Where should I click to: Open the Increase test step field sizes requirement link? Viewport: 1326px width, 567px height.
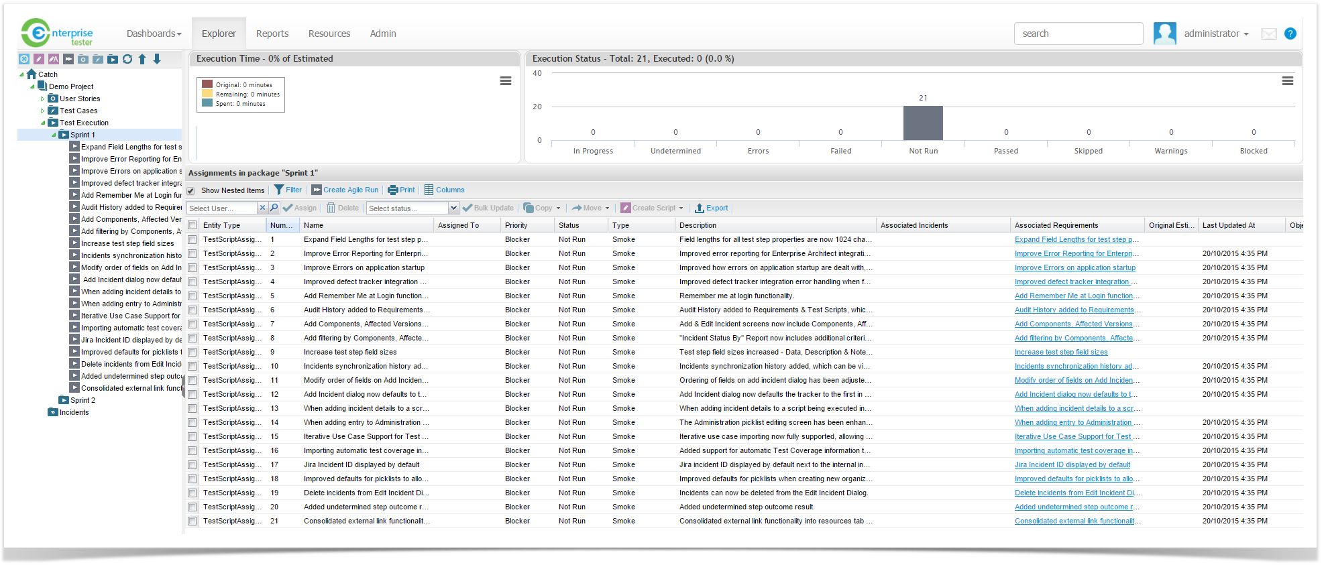(1060, 353)
